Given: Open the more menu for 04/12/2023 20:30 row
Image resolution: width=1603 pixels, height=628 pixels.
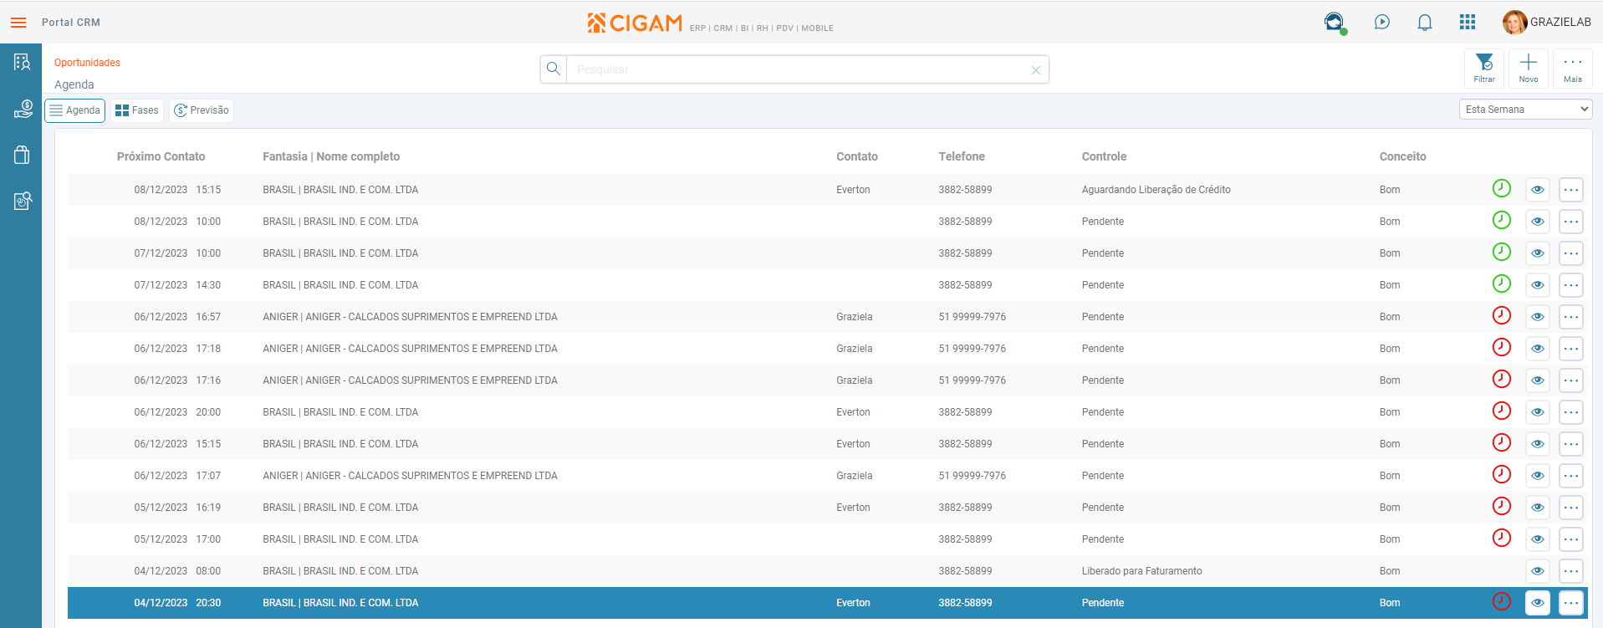Looking at the screenshot, I should click(x=1571, y=603).
